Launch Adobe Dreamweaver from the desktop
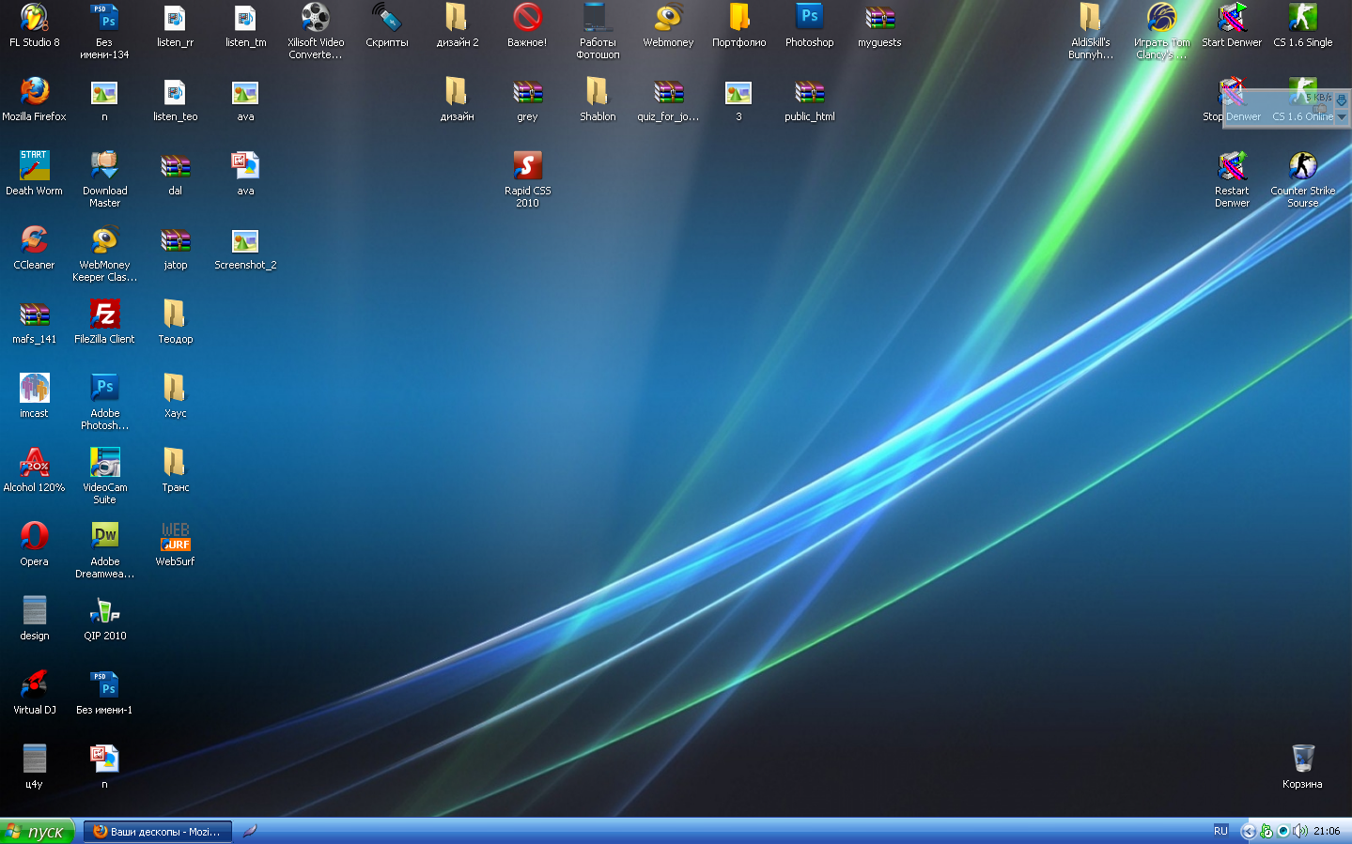The image size is (1352, 844). point(104,537)
